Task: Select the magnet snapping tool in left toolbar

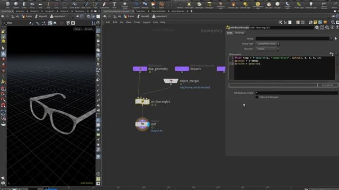Action: [x=3, y=106]
